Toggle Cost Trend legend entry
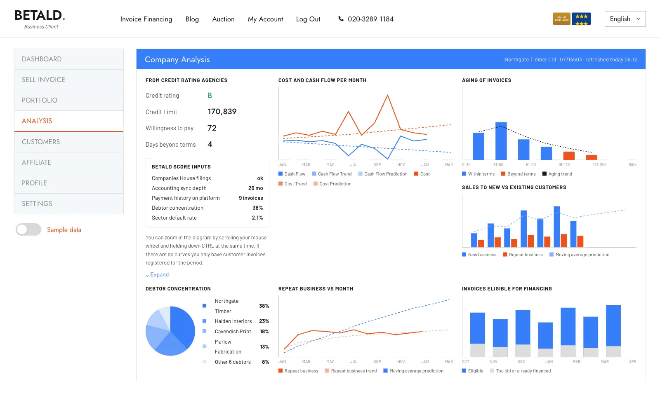This screenshot has height=412, width=660. click(x=292, y=184)
